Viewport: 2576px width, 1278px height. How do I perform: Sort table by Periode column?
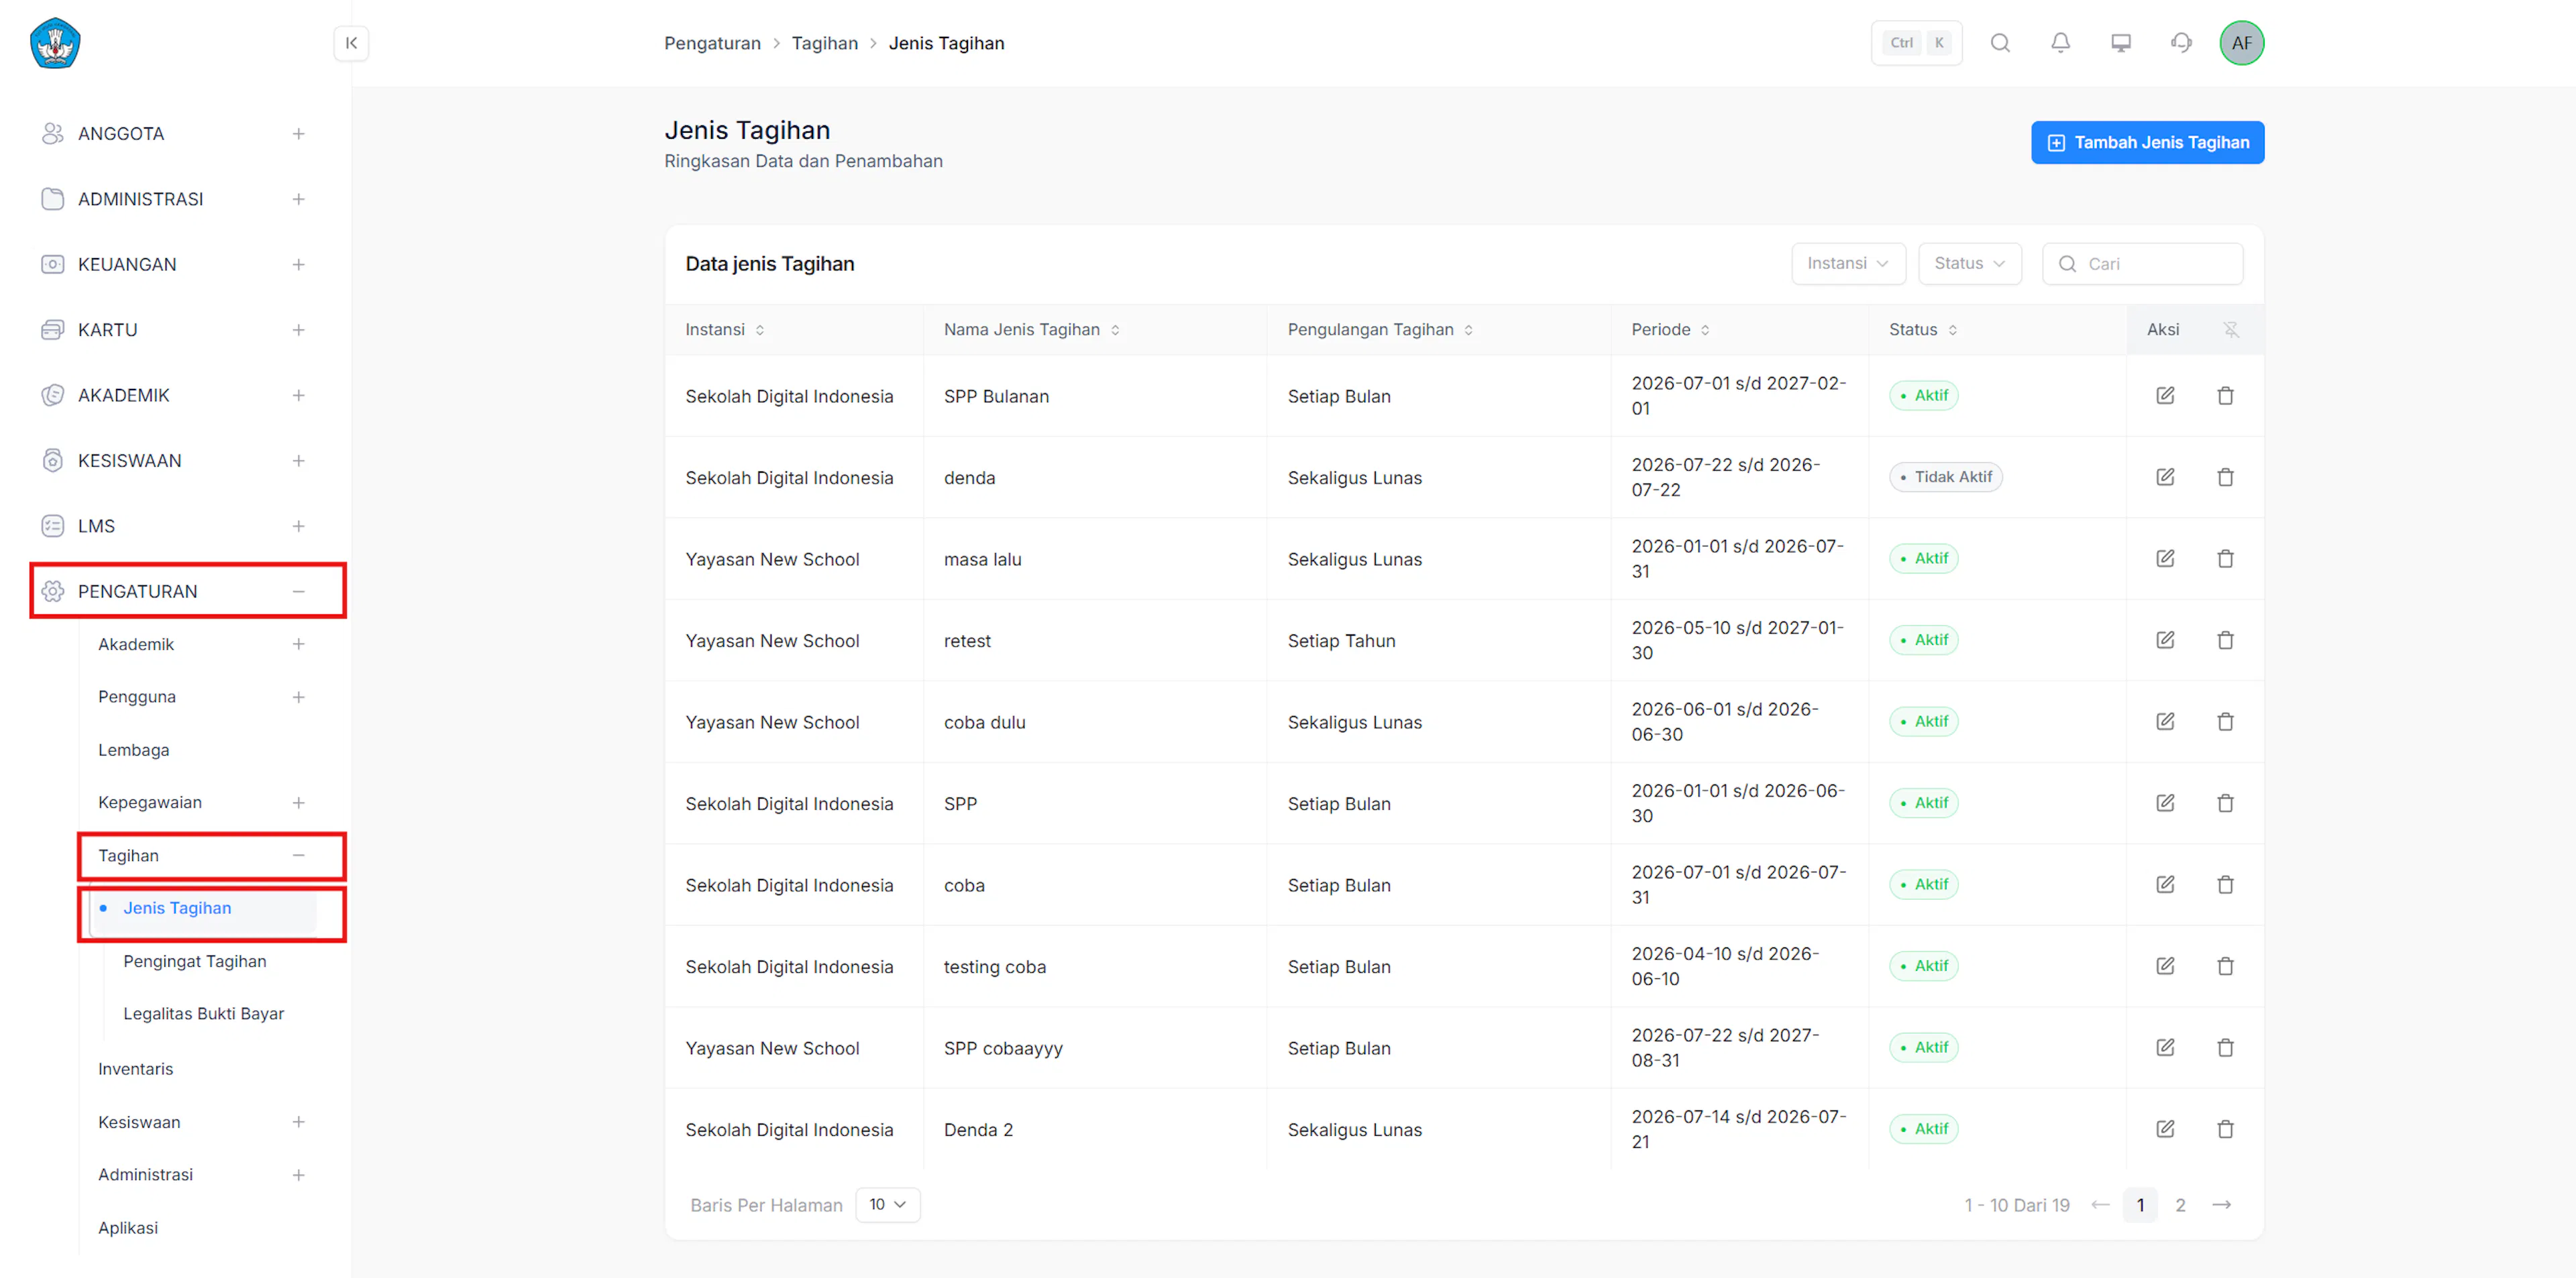1705,330
